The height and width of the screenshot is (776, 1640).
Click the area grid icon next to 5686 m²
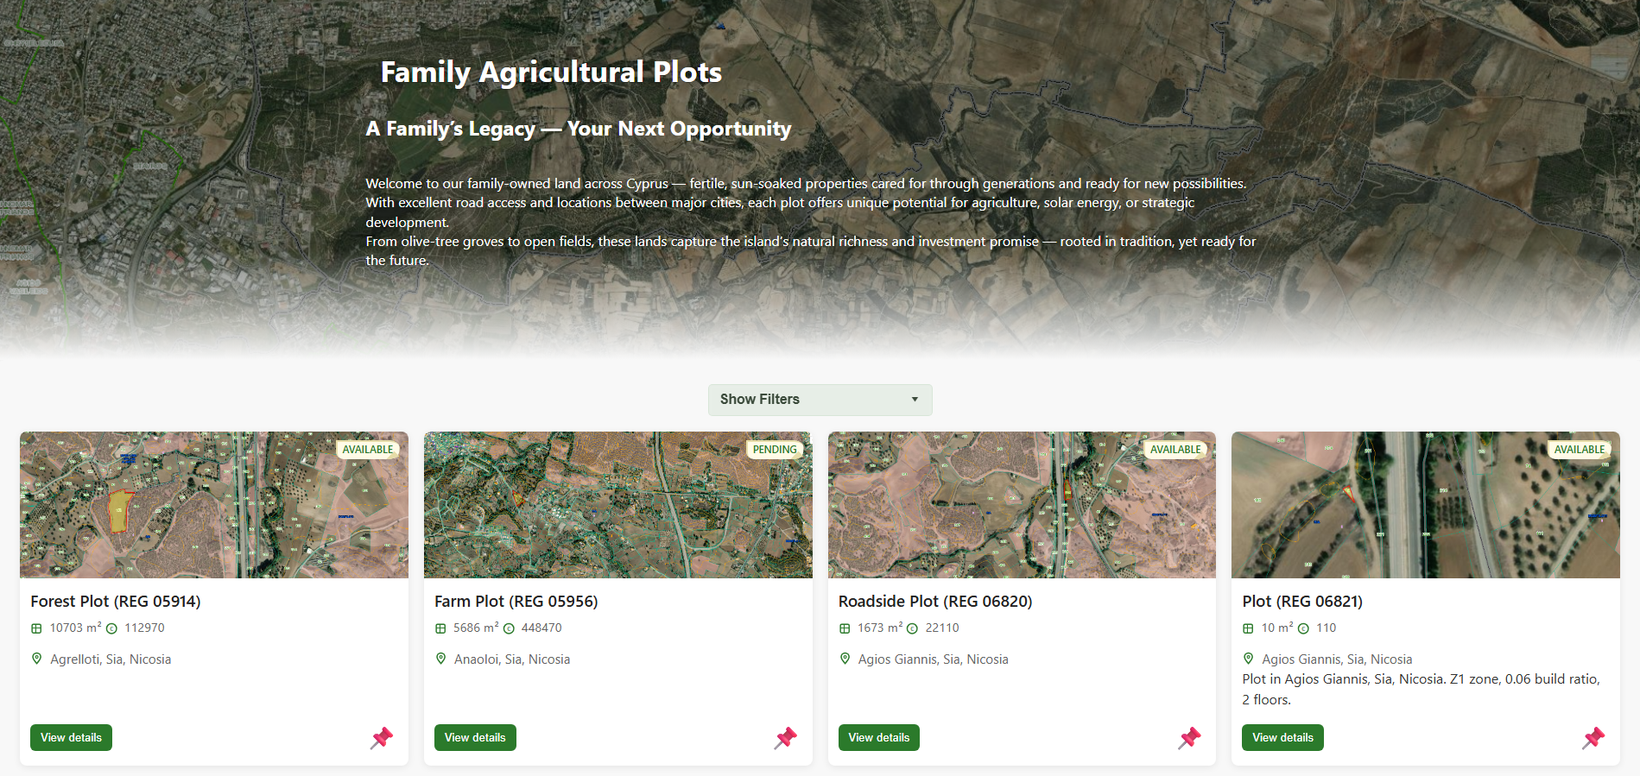click(x=440, y=628)
